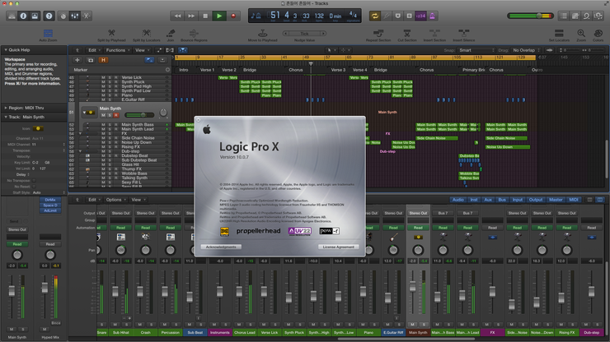
Task: Click the Zoom magnifier toolbar icon
Action: (x=581, y=34)
